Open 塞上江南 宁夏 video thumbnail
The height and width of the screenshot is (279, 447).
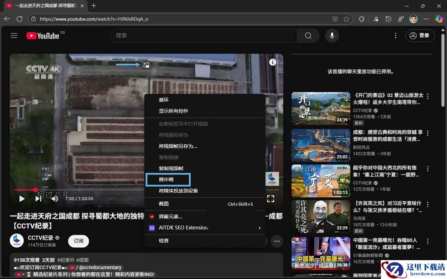(x=321, y=181)
